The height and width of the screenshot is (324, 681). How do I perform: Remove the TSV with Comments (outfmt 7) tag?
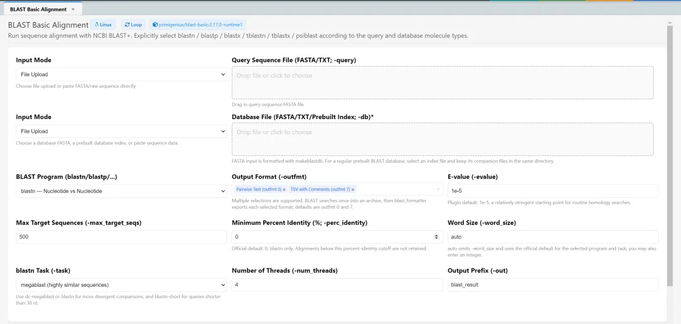pyautogui.click(x=352, y=190)
